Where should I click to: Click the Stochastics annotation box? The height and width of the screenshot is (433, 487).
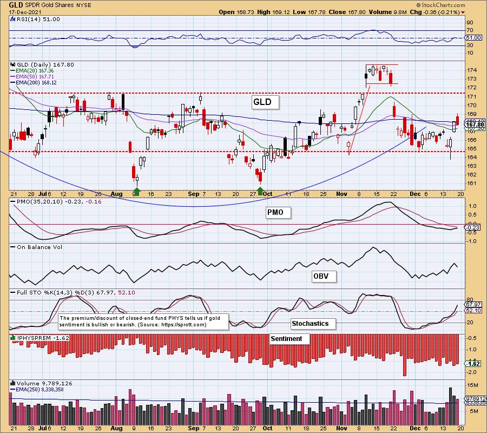point(313,324)
